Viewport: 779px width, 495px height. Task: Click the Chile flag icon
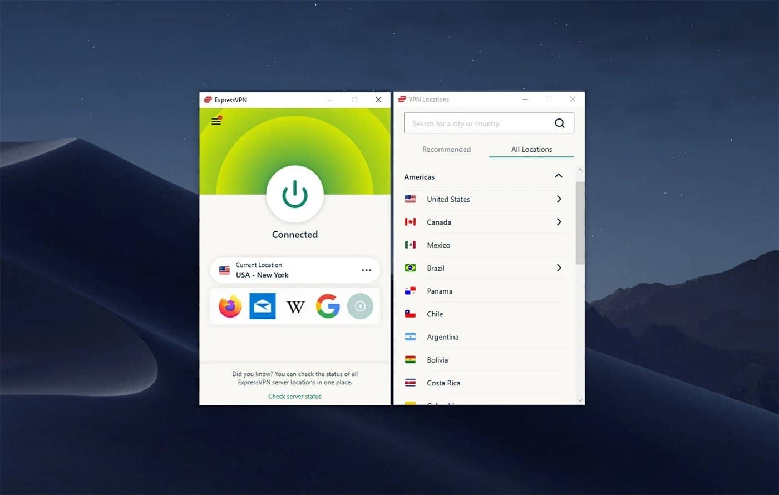[x=410, y=314]
